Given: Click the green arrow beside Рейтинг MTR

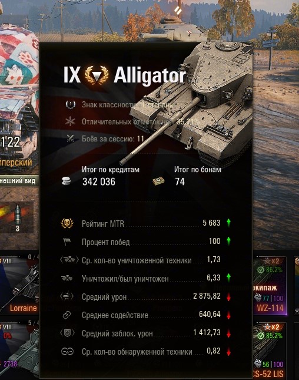Looking at the screenshot, I should 228,223.
